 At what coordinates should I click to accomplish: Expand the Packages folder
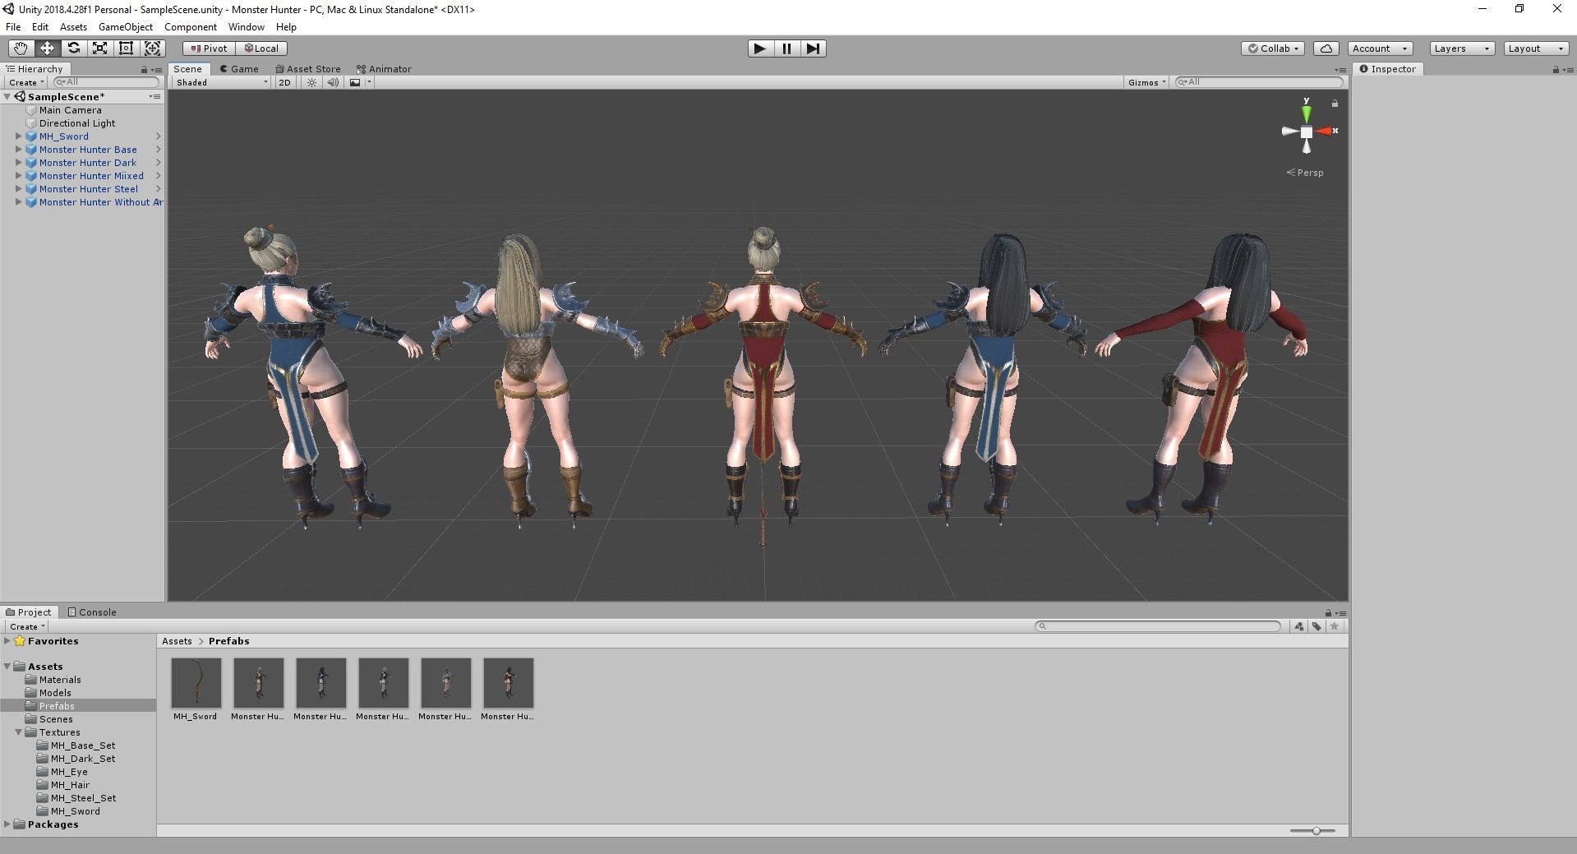pyautogui.click(x=7, y=824)
